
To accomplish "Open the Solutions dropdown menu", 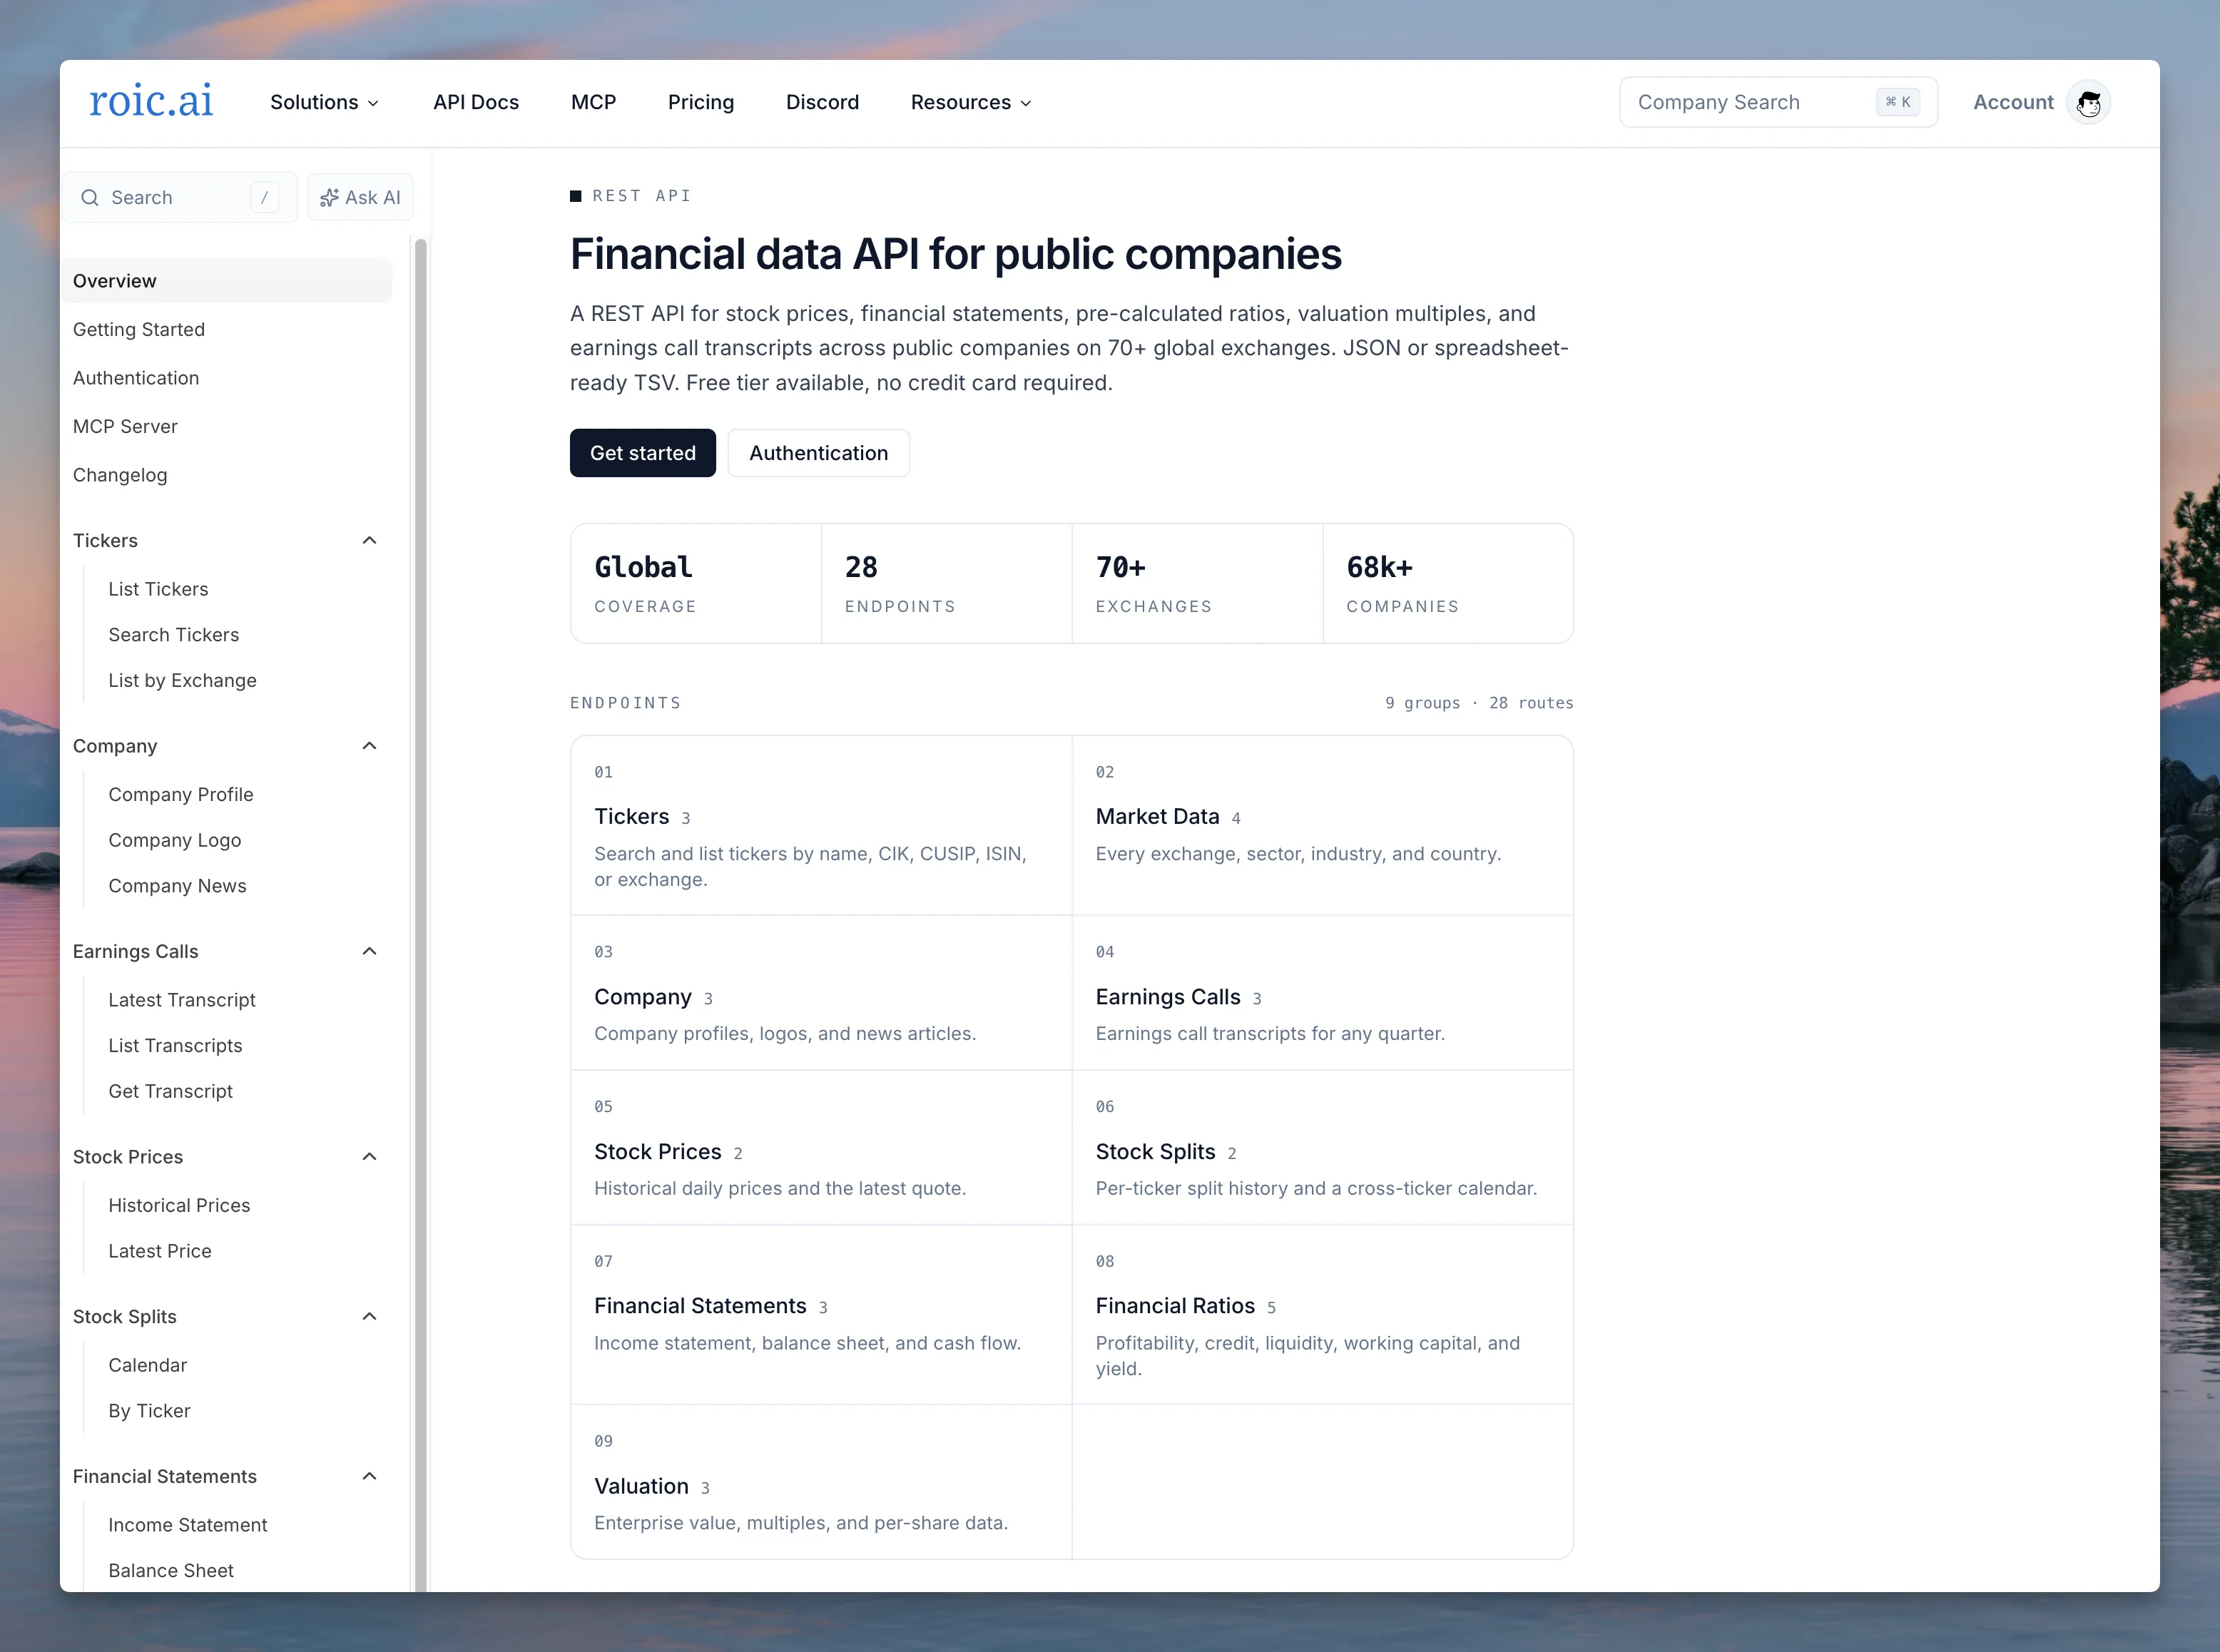I will [324, 102].
